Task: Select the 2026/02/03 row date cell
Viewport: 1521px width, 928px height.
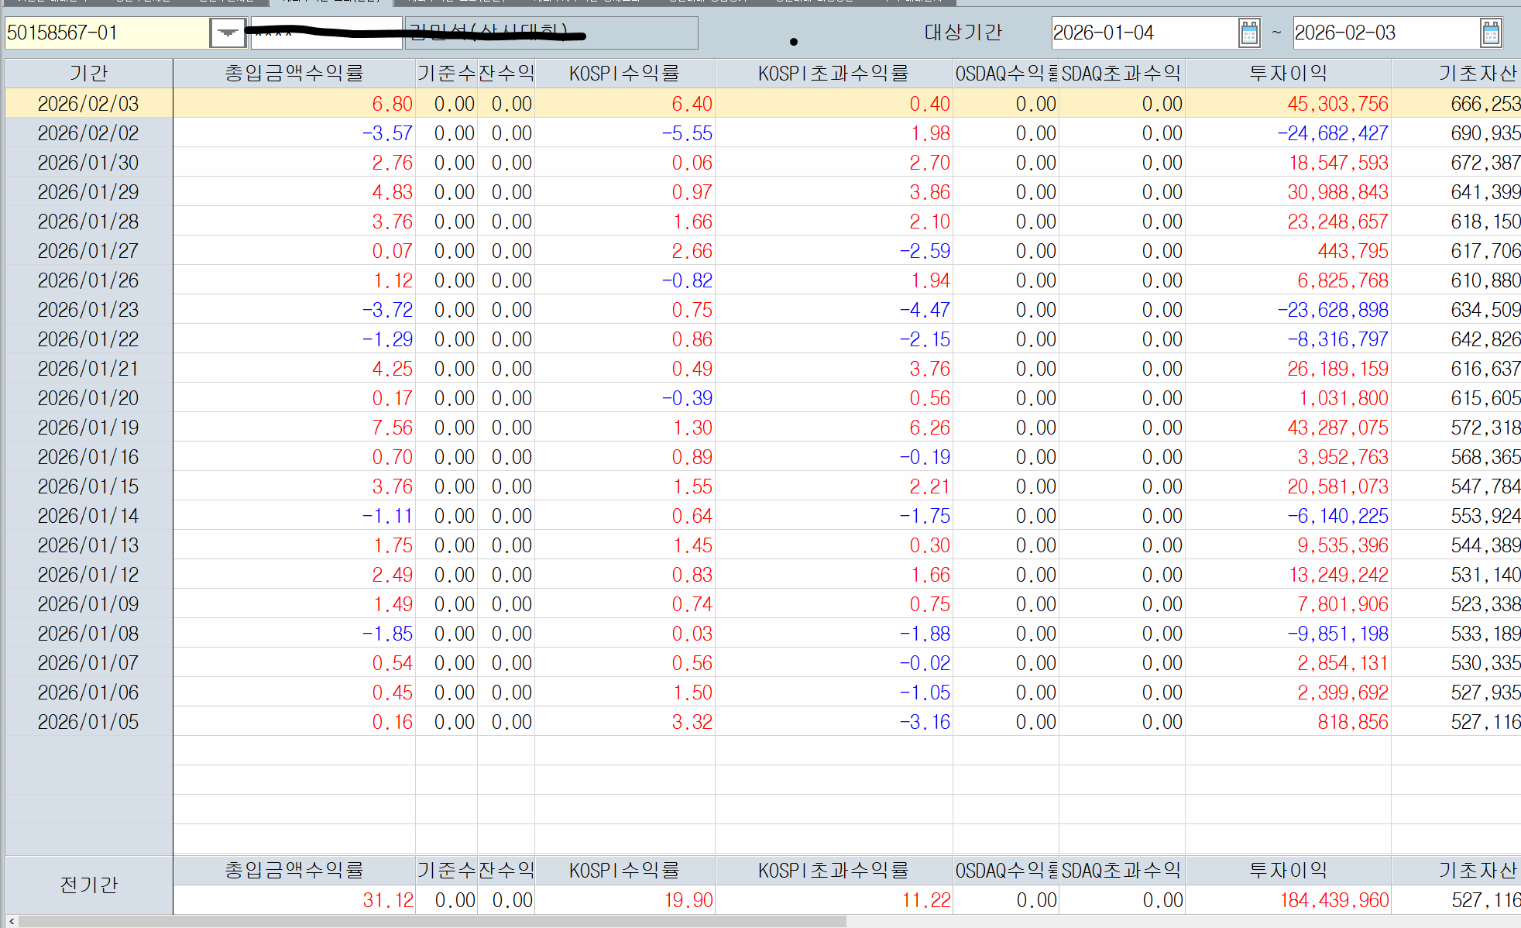Action: pyautogui.click(x=88, y=104)
